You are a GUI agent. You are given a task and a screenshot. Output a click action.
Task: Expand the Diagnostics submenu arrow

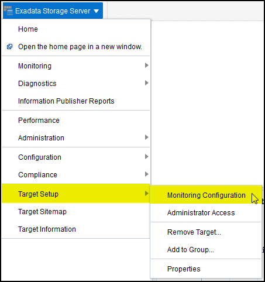(147, 83)
